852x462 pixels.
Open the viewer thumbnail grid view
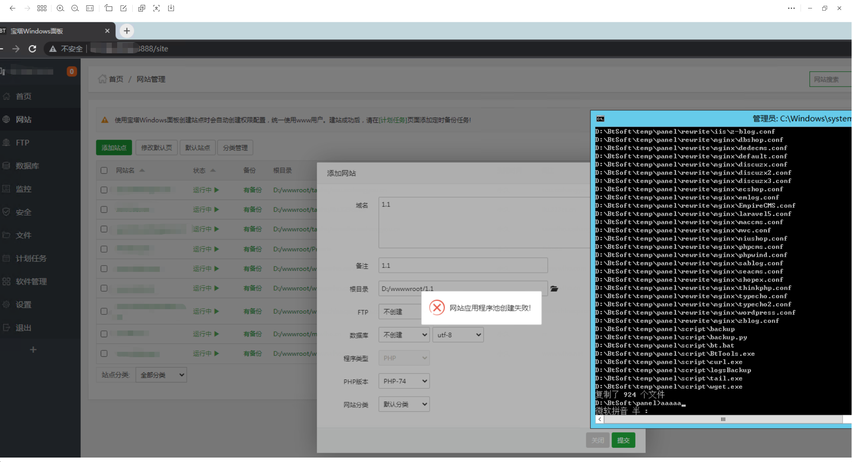pyautogui.click(x=42, y=8)
